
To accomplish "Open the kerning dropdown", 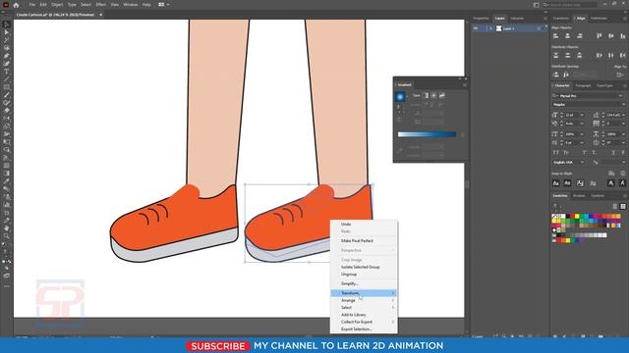I will pos(582,124).
